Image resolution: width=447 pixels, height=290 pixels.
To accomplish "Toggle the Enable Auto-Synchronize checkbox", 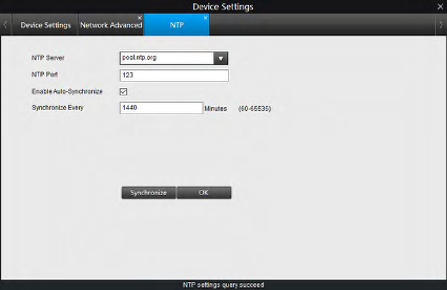I will tap(123, 91).
